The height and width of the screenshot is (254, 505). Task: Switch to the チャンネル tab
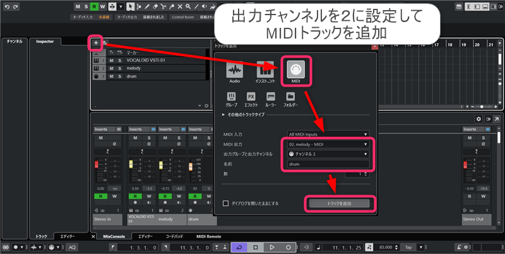15,42
